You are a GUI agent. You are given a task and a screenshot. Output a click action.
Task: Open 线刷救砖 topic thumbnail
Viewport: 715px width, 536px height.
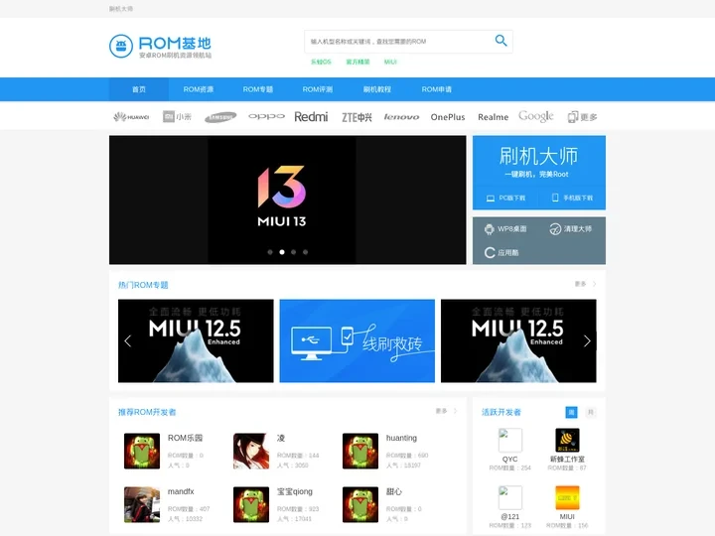(x=357, y=340)
